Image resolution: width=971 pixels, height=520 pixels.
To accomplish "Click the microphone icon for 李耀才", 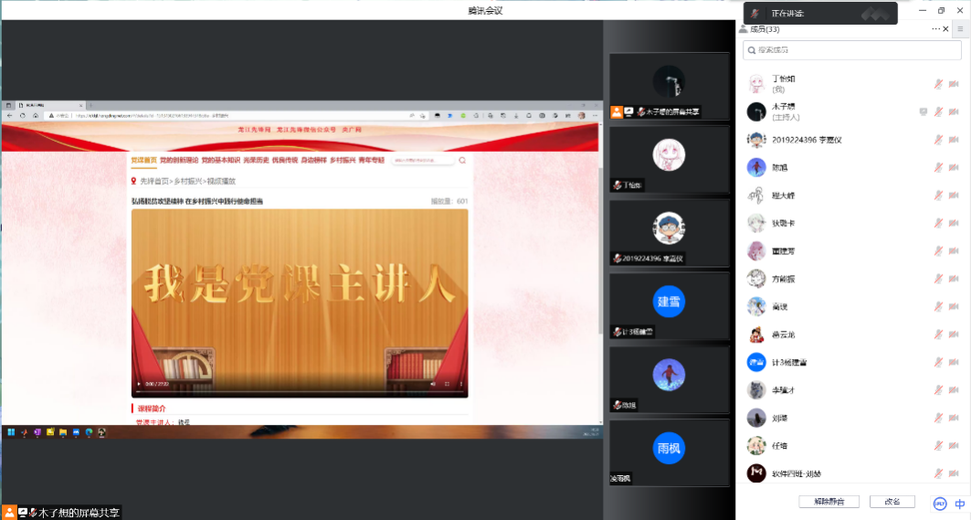I will tap(938, 390).
